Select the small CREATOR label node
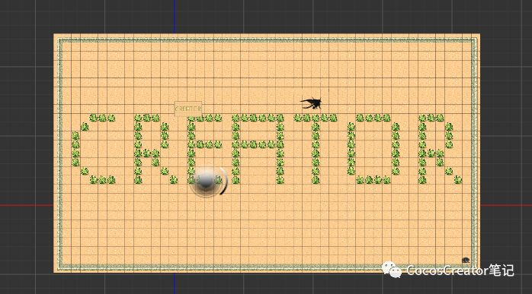532x294 pixels. point(188,109)
